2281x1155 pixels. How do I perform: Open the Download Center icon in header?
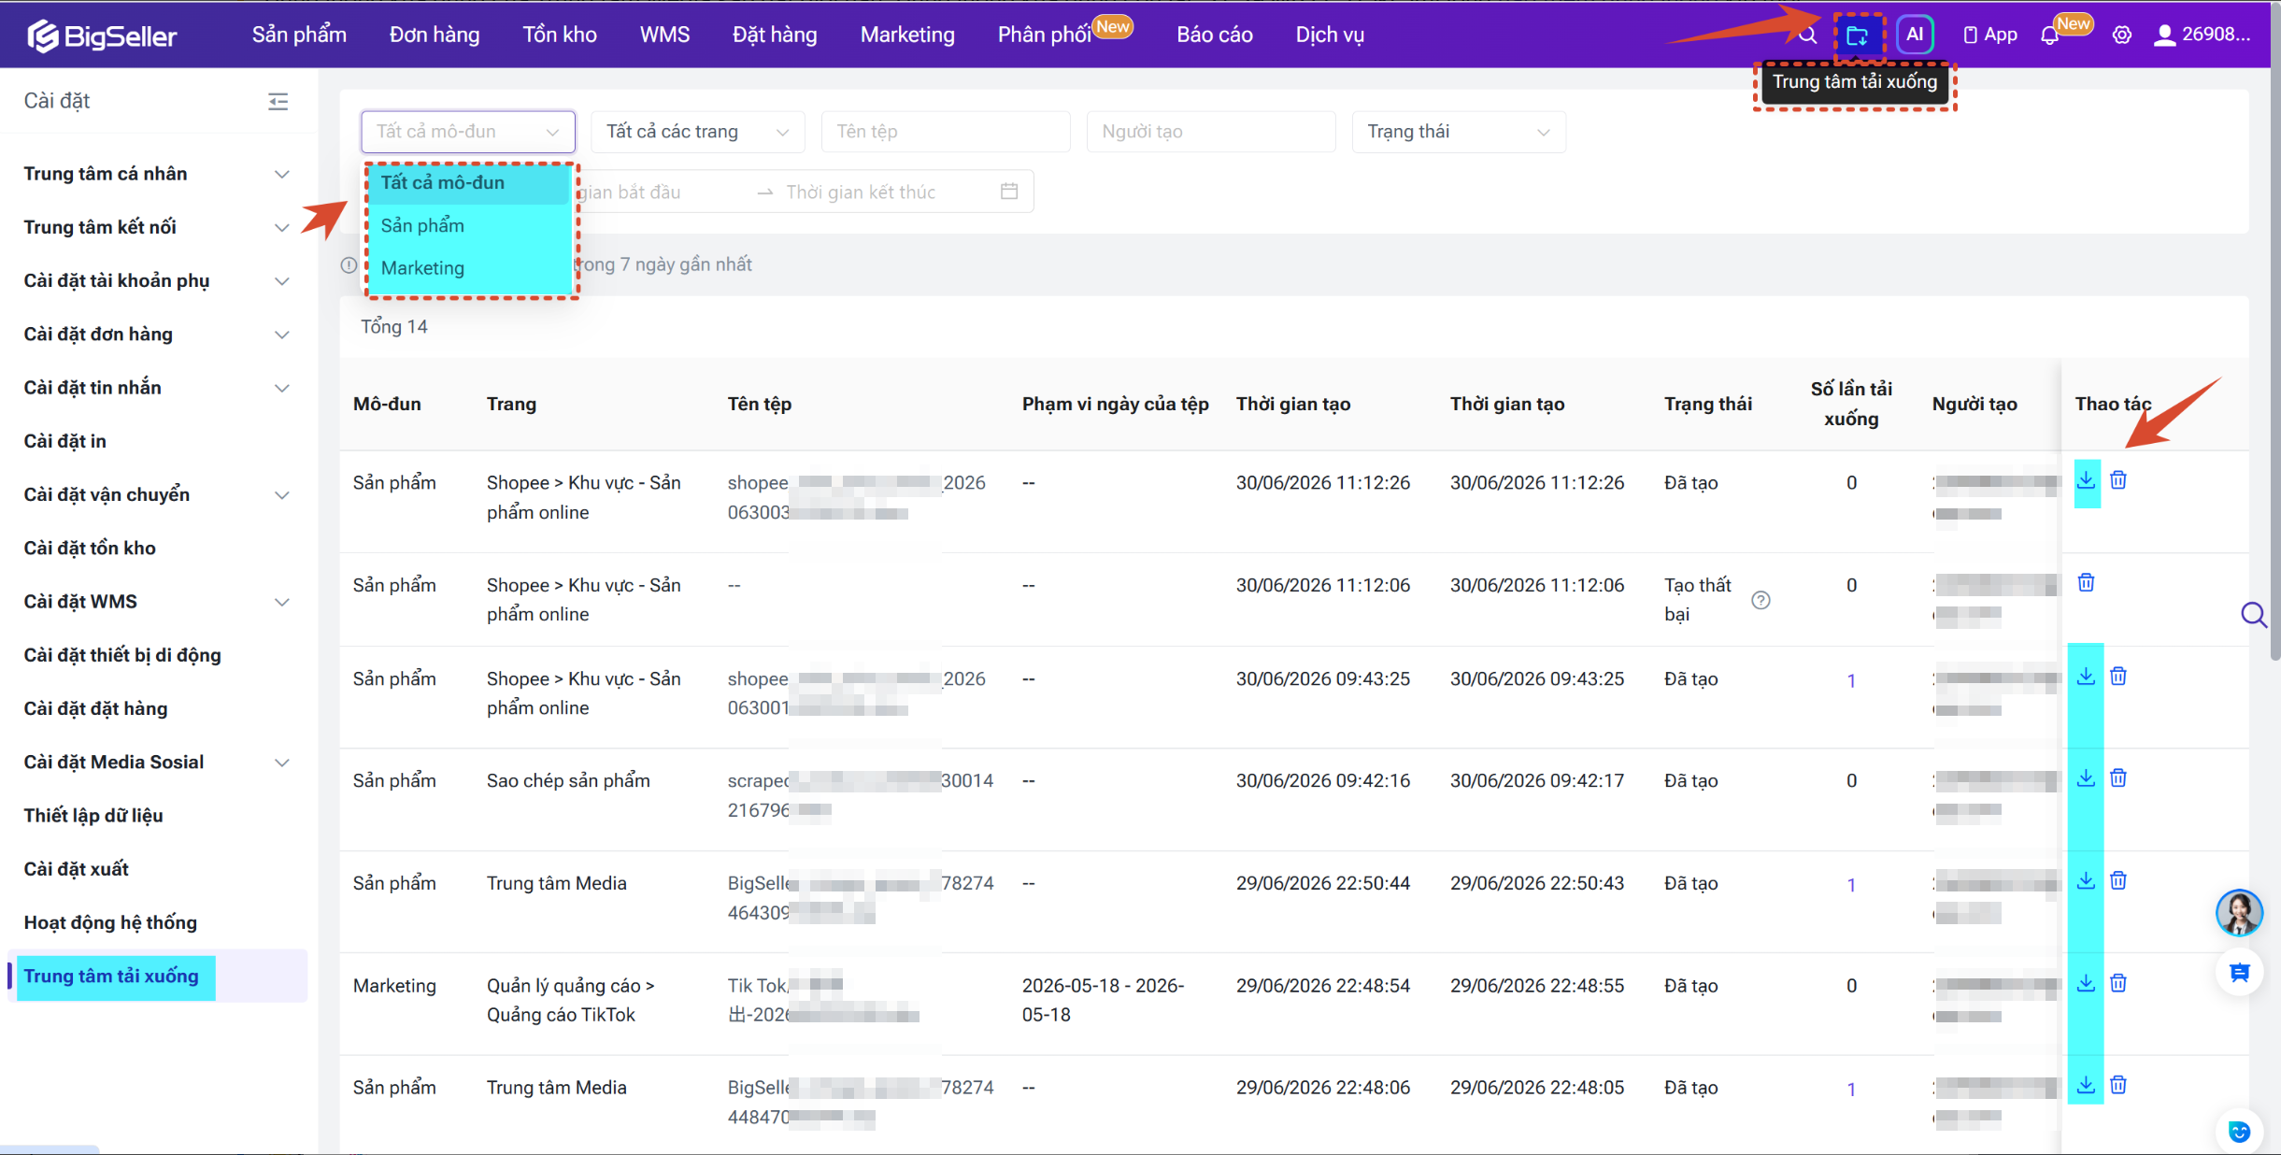click(1858, 36)
